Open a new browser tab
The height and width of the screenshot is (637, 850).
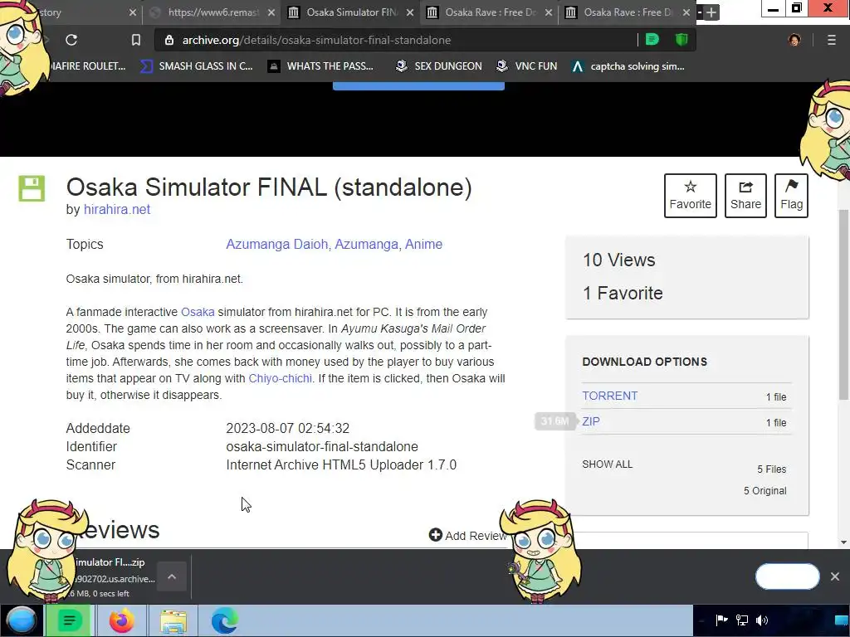coord(711,12)
